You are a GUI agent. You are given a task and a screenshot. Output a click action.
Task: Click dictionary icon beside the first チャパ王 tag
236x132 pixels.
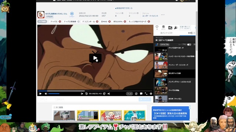[60, 22]
